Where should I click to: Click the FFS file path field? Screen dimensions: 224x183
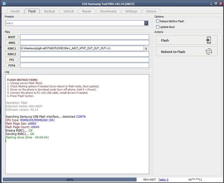coord(84,60)
